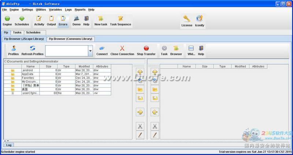Sort local files by Modified column
Screen dimensions: 293x155
coord(84,67)
